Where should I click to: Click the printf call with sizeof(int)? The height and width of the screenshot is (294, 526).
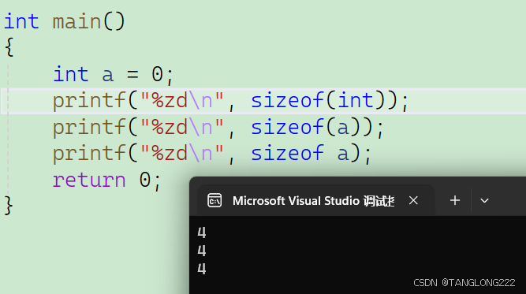(x=231, y=101)
